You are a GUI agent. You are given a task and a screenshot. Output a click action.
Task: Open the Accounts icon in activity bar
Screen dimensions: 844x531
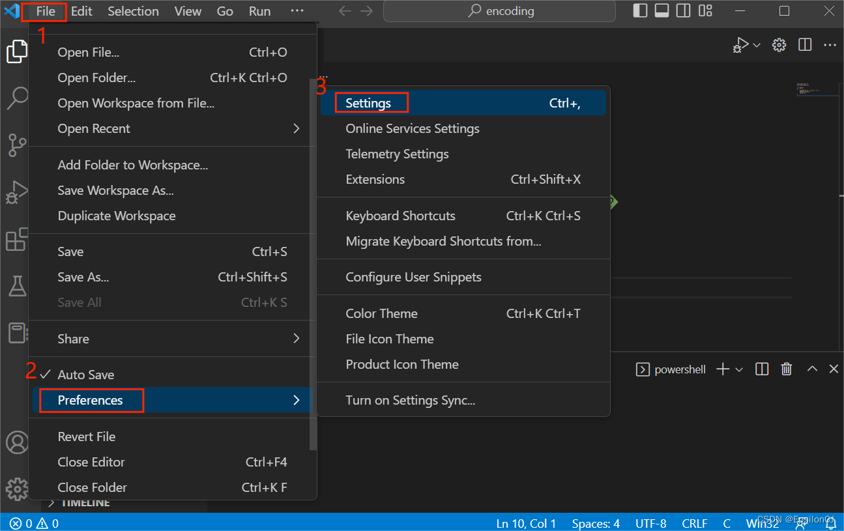pyautogui.click(x=18, y=442)
